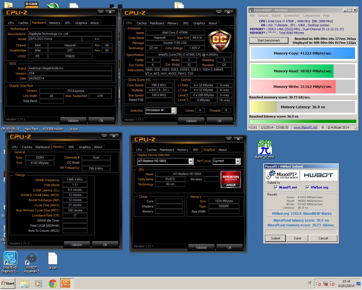
Task: Open the Comparisons menu in MaxxMEM²
Action: pyautogui.click(x=311, y=16)
